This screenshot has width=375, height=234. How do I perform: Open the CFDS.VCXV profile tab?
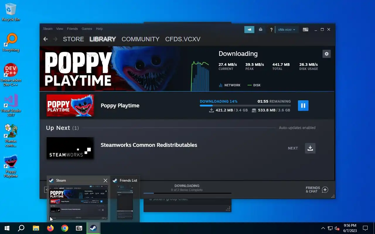coord(183,39)
